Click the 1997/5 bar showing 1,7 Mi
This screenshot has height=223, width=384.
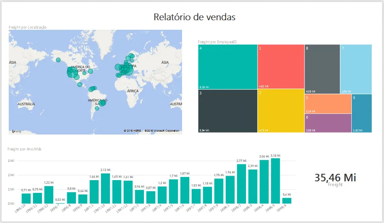click(173, 192)
